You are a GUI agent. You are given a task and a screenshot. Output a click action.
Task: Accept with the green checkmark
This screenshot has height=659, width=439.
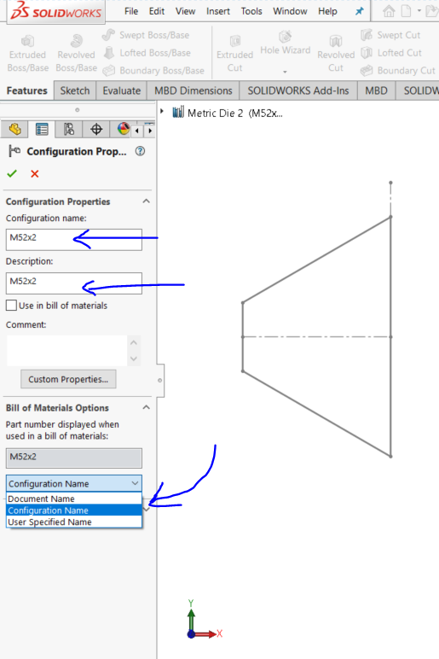12,173
